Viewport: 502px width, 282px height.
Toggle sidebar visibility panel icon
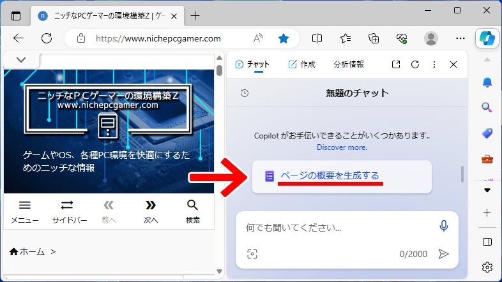pyautogui.click(x=487, y=242)
